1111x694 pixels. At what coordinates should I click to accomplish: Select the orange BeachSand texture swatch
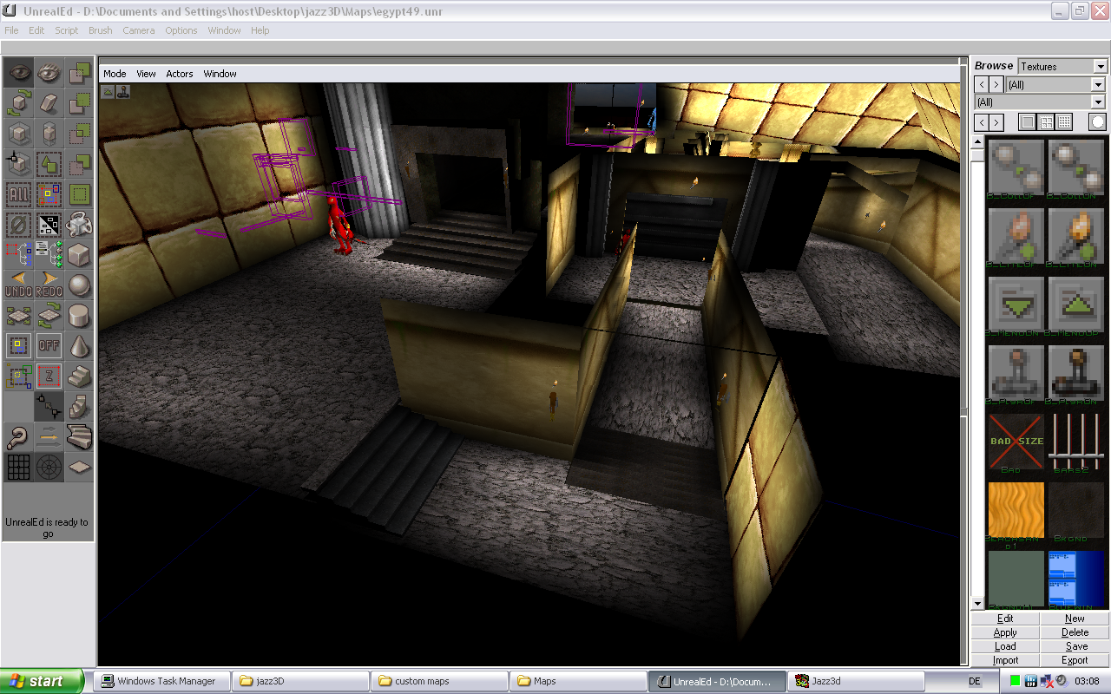point(1016,510)
